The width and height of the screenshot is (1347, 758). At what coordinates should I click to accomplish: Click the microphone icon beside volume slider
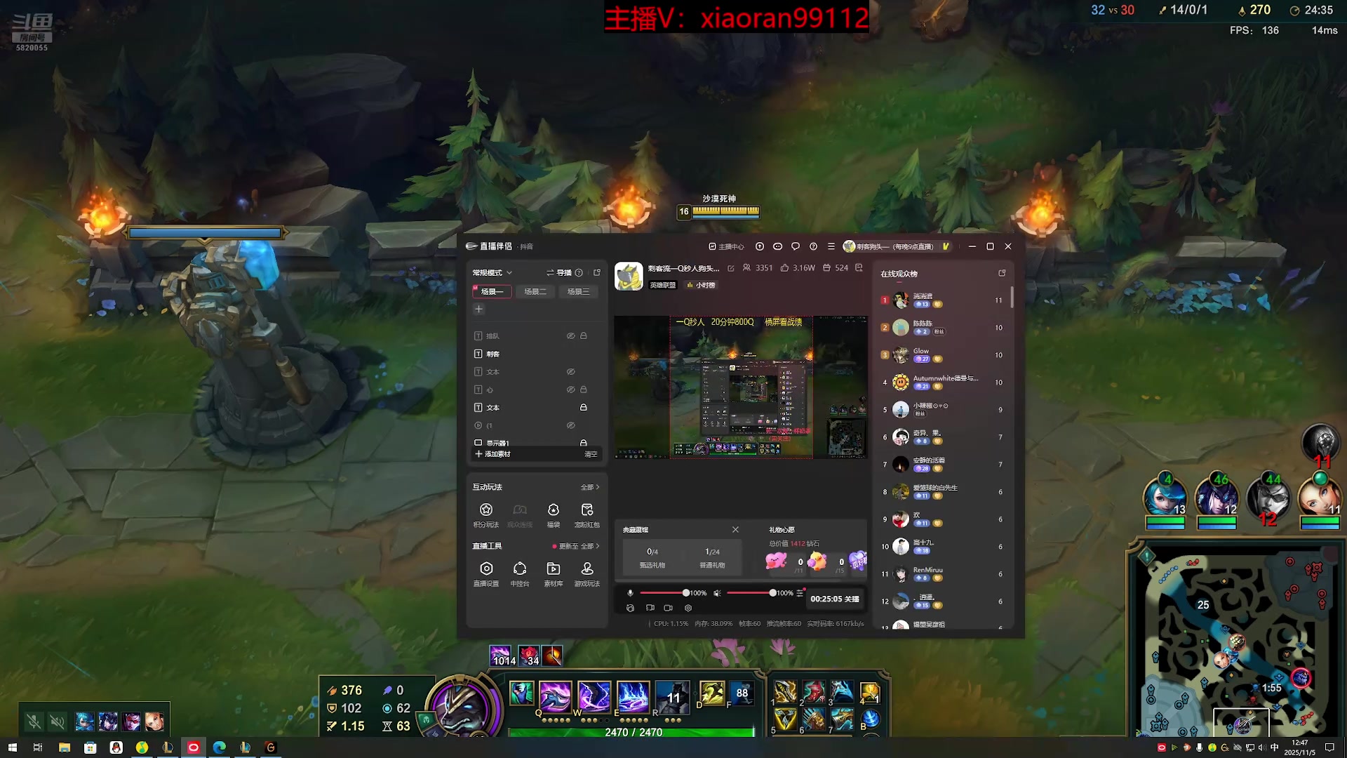click(x=630, y=593)
